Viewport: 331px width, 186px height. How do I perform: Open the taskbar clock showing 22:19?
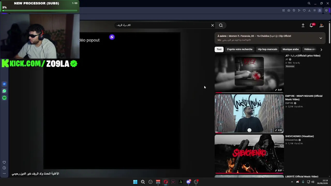tap(322, 182)
